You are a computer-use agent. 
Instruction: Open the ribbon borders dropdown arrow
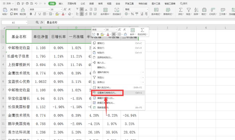tap(47, 14)
